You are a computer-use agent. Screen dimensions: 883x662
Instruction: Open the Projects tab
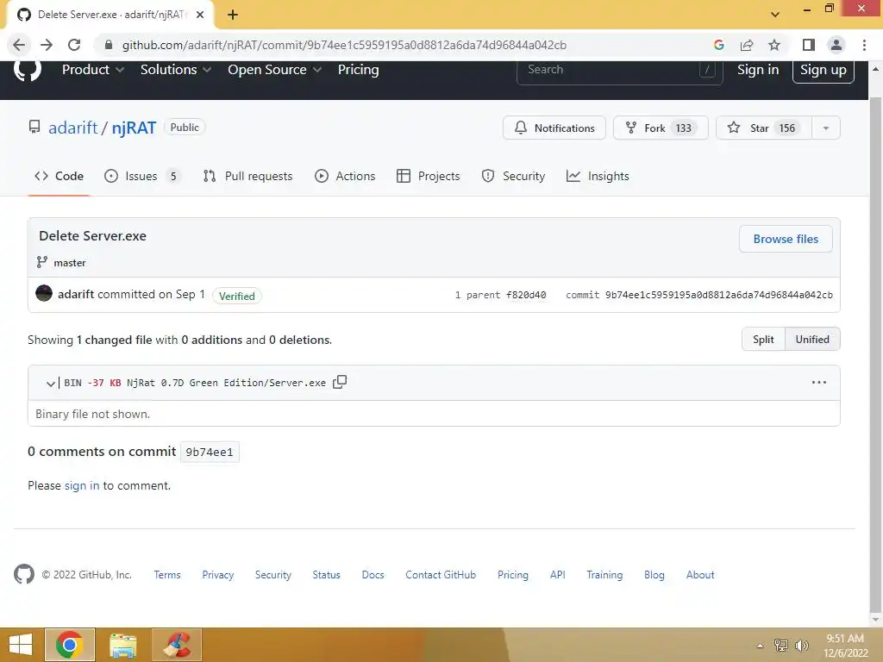tap(428, 176)
